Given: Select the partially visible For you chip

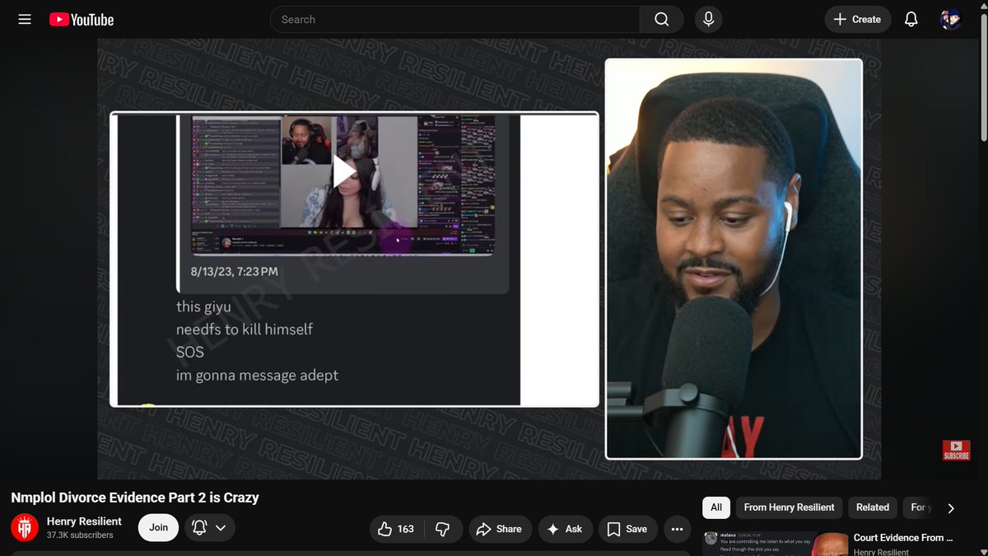Looking at the screenshot, I should point(917,507).
